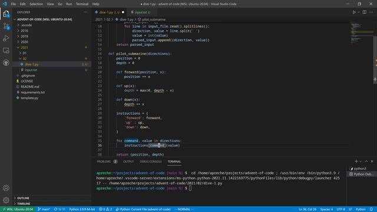Open the Help menu
The image size is (377, 212).
click(x=95, y=4)
